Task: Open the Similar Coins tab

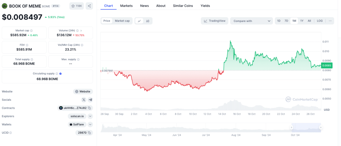Action: (x=183, y=6)
